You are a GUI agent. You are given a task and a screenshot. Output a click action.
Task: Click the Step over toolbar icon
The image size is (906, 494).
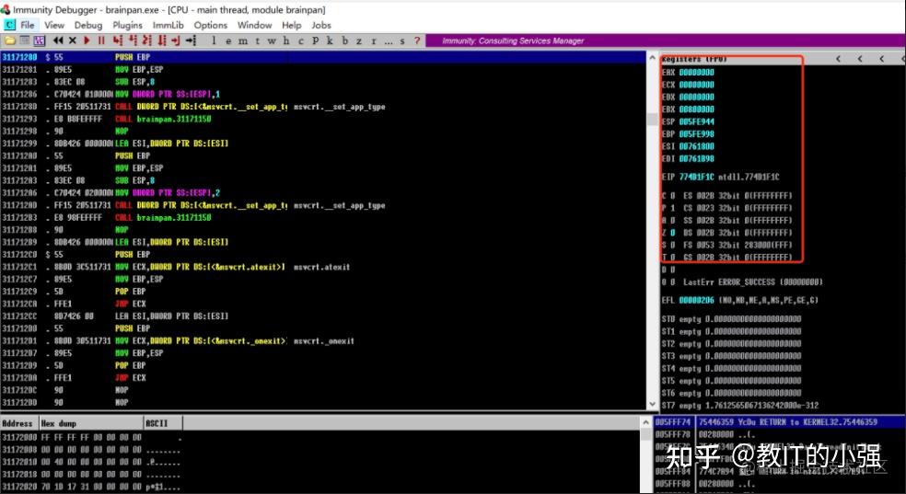tap(133, 40)
